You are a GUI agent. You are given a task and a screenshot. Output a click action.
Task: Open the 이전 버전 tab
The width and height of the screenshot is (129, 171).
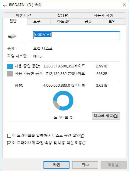24,15
